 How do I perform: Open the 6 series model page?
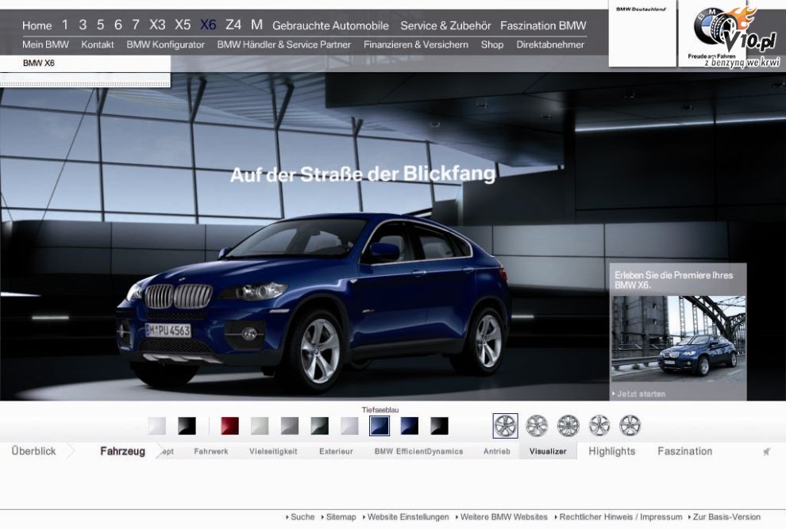[x=118, y=25]
